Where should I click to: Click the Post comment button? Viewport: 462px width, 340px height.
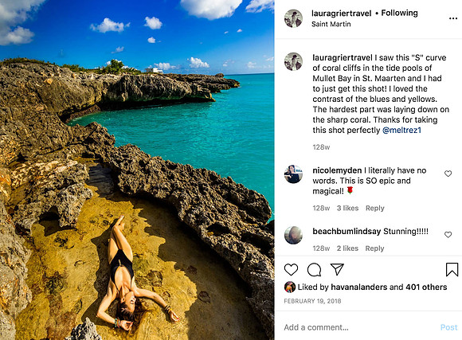point(448,327)
